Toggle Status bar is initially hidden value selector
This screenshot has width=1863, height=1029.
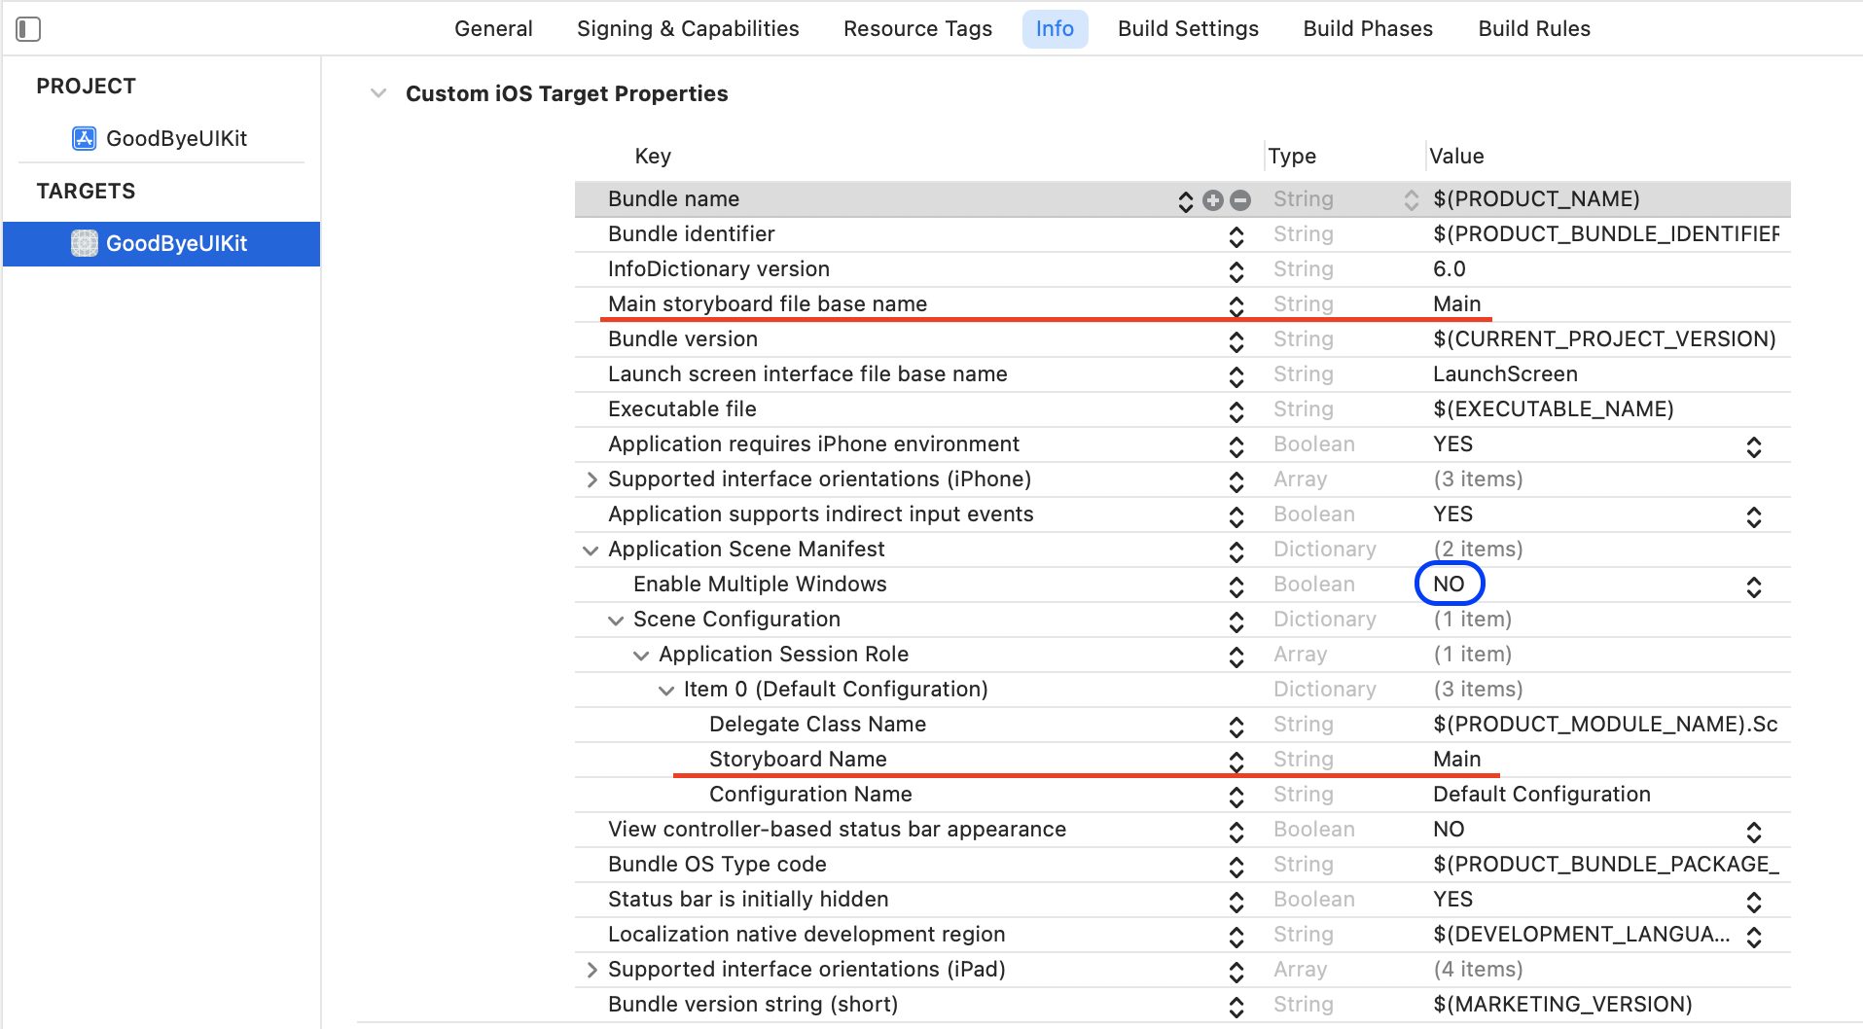(1753, 902)
